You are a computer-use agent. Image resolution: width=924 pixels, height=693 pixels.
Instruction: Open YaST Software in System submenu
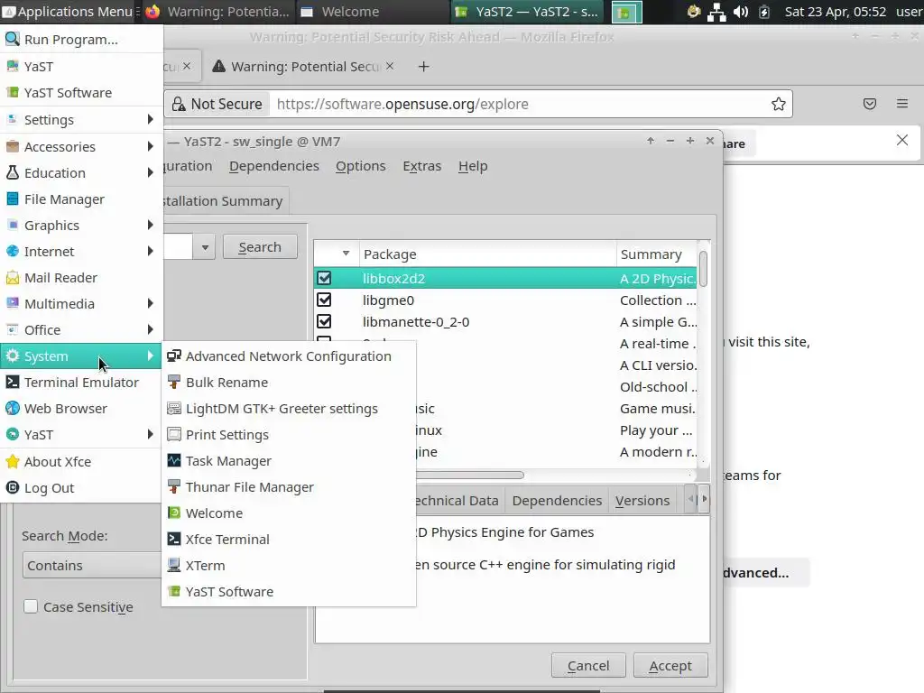[289, 592]
